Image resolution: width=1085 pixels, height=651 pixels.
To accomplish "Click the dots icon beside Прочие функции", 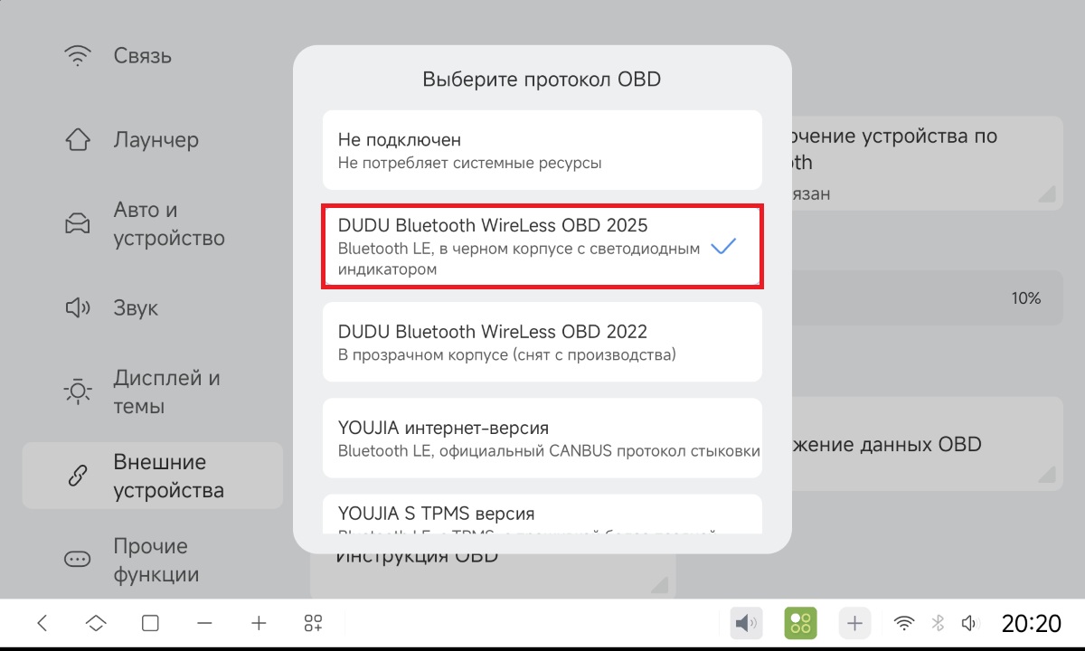I will pos(78,560).
